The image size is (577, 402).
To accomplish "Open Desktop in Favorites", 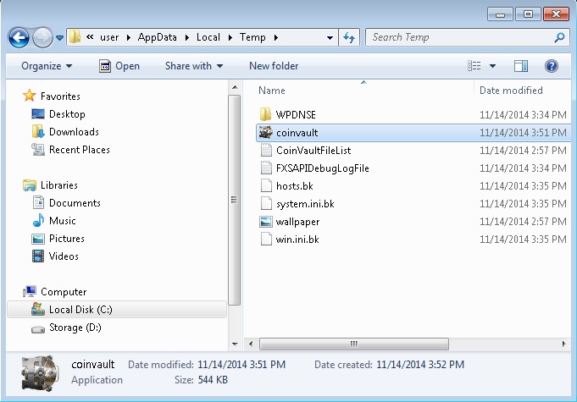I will point(58,114).
